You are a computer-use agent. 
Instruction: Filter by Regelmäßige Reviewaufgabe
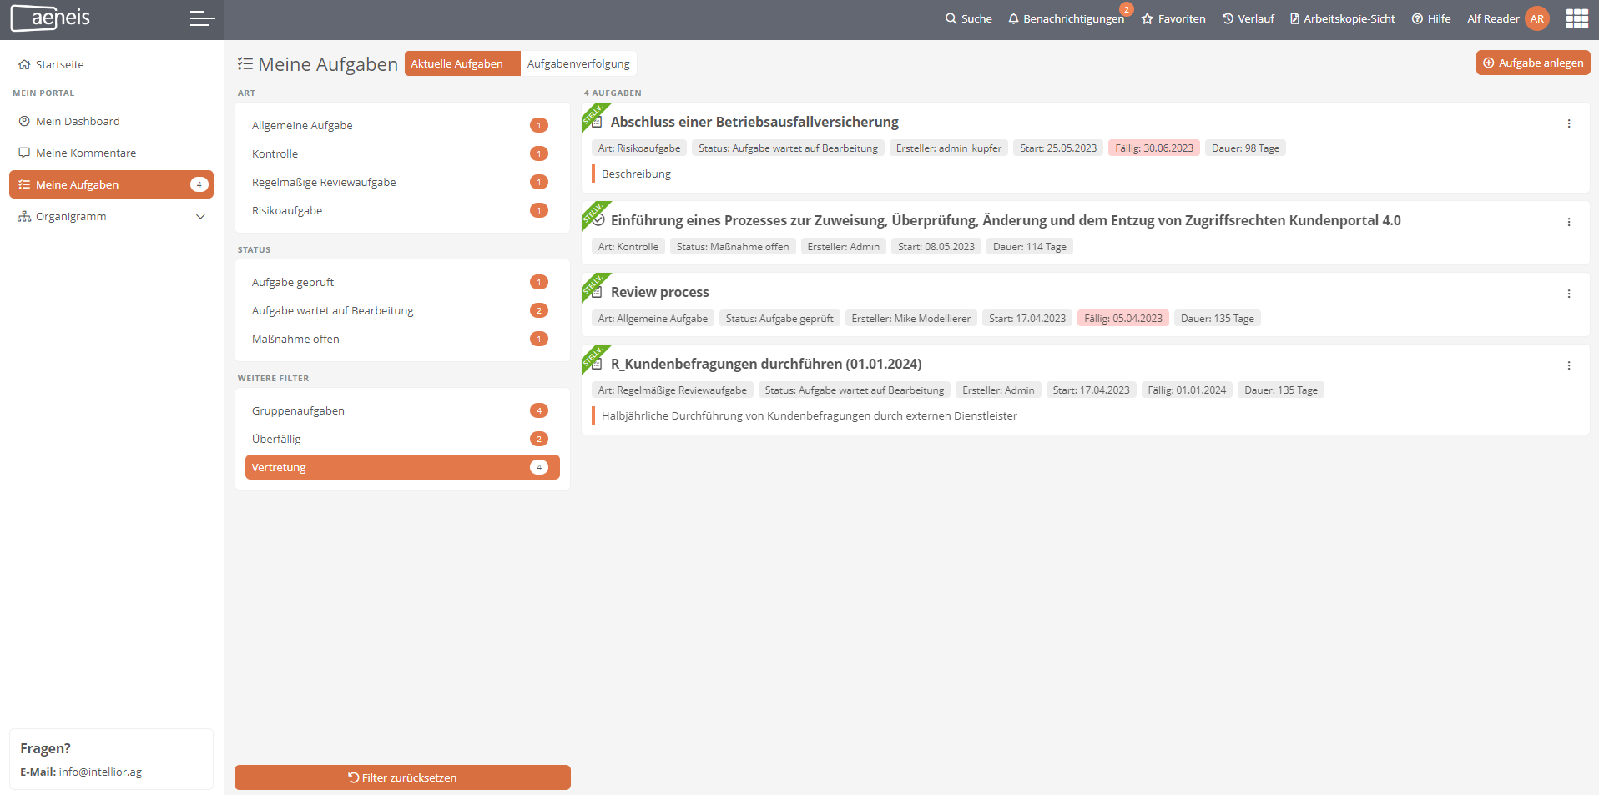click(x=402, y=182)
